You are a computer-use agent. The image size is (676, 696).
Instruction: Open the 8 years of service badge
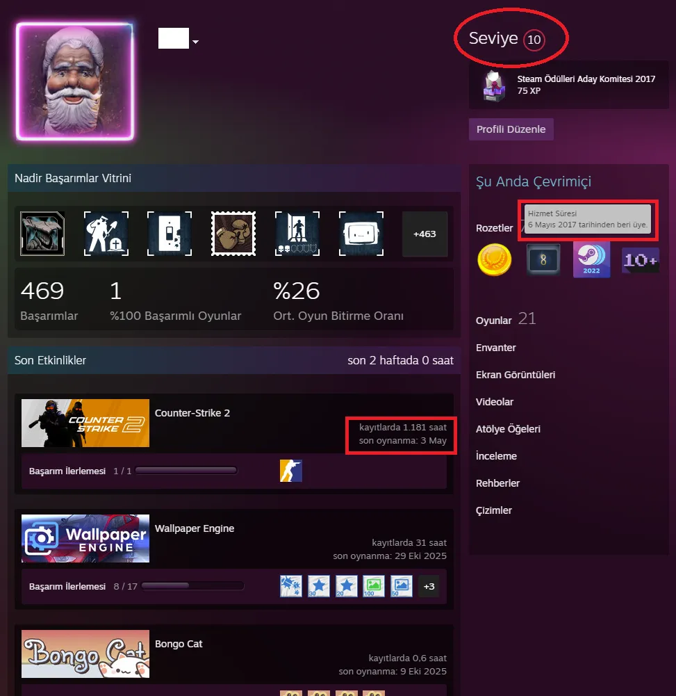(x=543, y=259)
